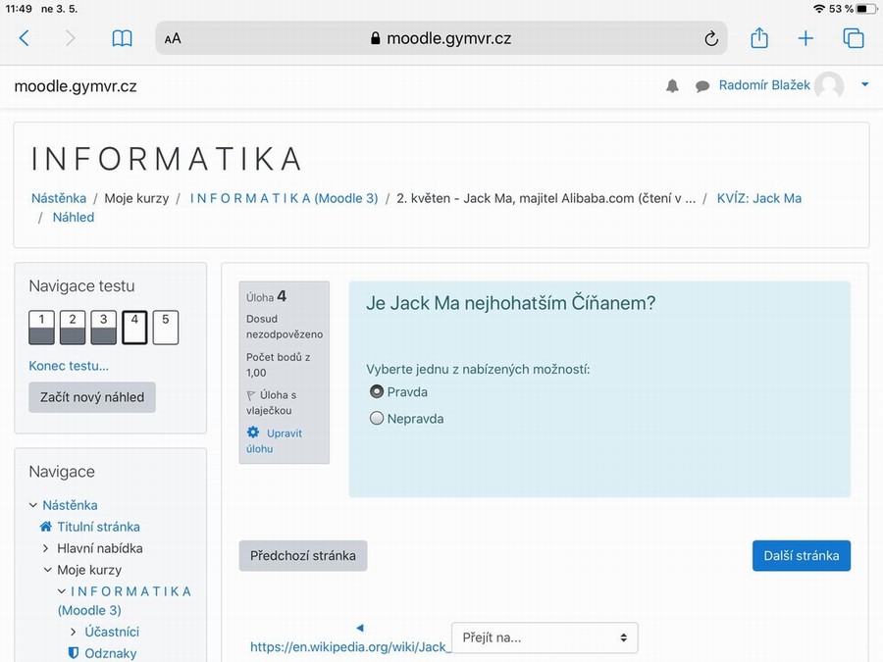This screenshot has width=883, height=662.
Task: Open notifications bell icon
Action: click(x=672, y=86)
